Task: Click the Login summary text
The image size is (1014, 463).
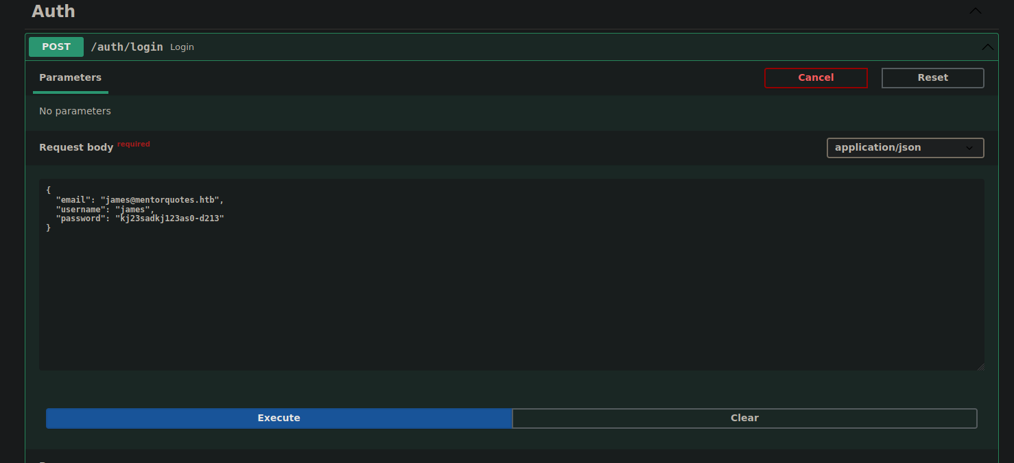Action: (182, 47)
